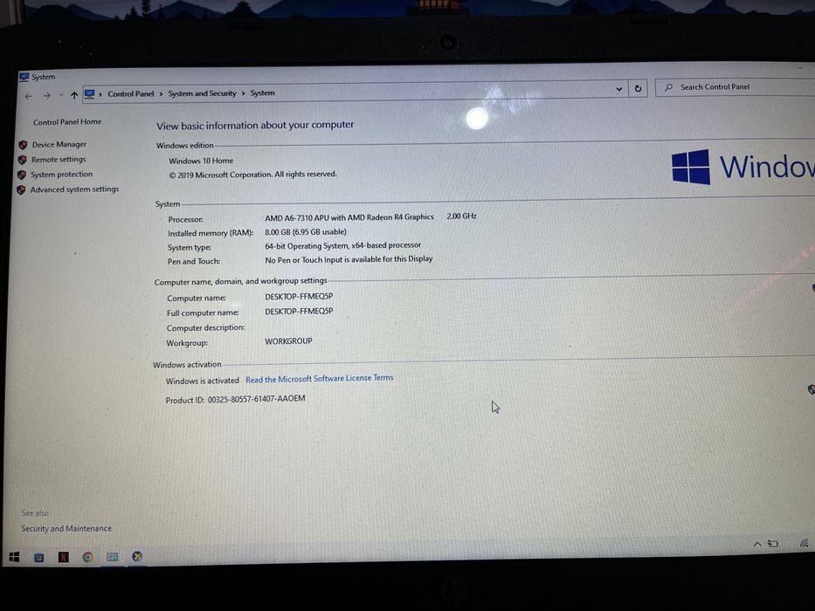Open the recent locations dropdown beside Forward

point(61,96)
